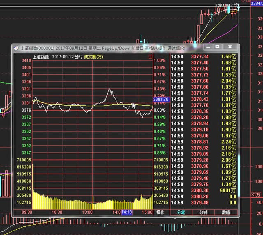Switch to the 分笔 tab
The image size is (263, 235).
point(181,212)
